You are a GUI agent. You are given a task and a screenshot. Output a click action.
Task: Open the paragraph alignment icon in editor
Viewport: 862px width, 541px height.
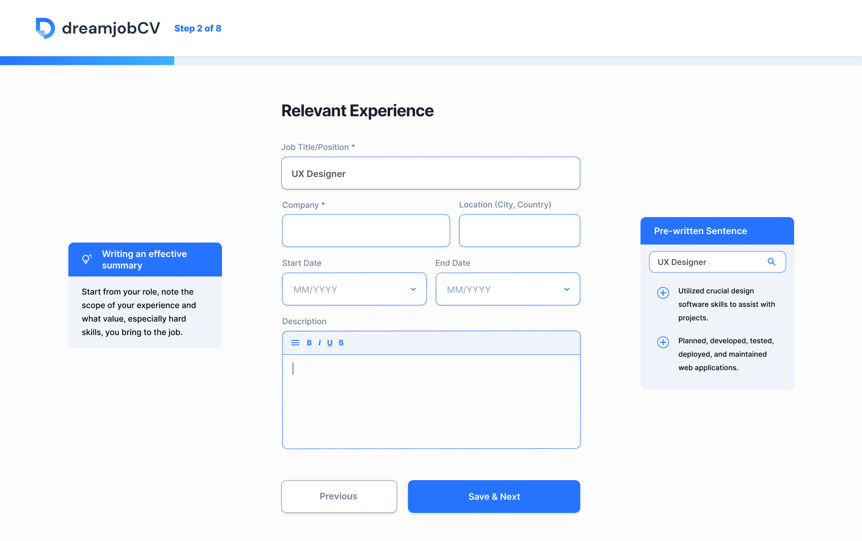[295, 343]
